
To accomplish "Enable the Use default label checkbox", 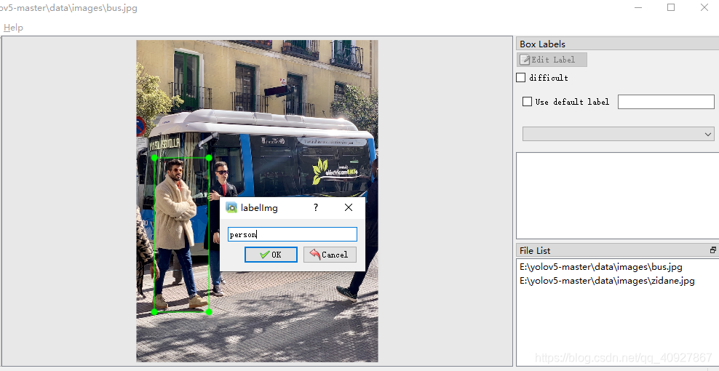I will [x=528, y=101].
